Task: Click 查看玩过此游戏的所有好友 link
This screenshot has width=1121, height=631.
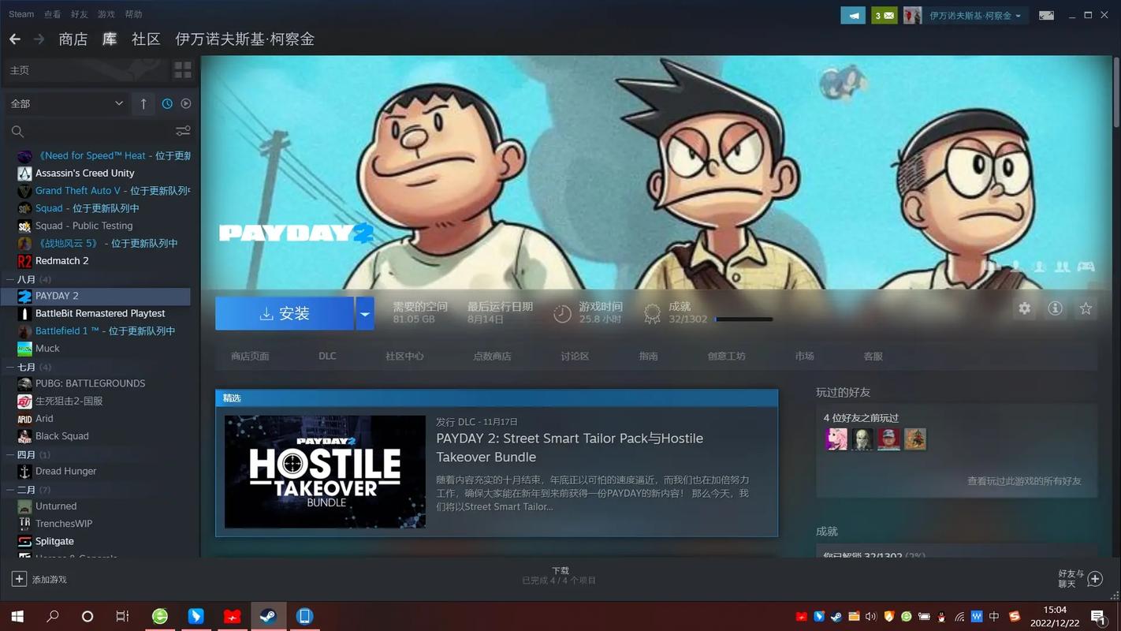Action: (x=1024, y=480)
